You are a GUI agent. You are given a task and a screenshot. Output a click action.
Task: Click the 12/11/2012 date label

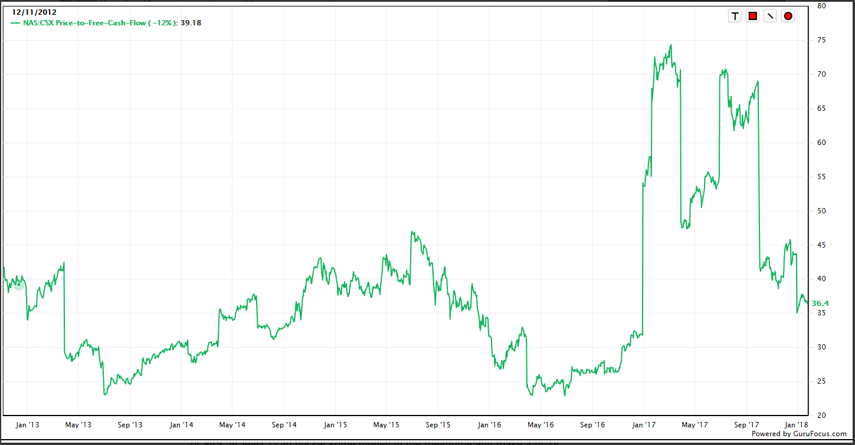[34, 12]
